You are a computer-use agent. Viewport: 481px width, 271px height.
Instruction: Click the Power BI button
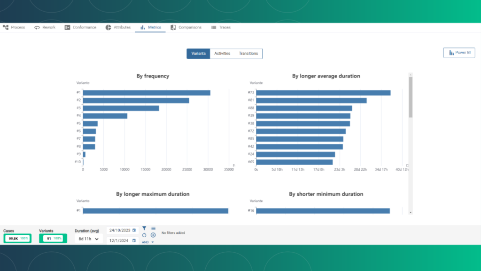click(459, 53)
